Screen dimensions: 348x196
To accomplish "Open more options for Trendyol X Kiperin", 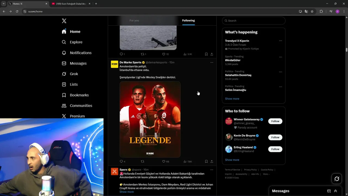I will pyautogui.click(x=281, y=41).
